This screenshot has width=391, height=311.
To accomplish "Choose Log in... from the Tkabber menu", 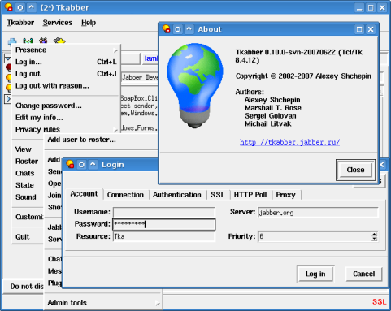I will pos(66,62).
